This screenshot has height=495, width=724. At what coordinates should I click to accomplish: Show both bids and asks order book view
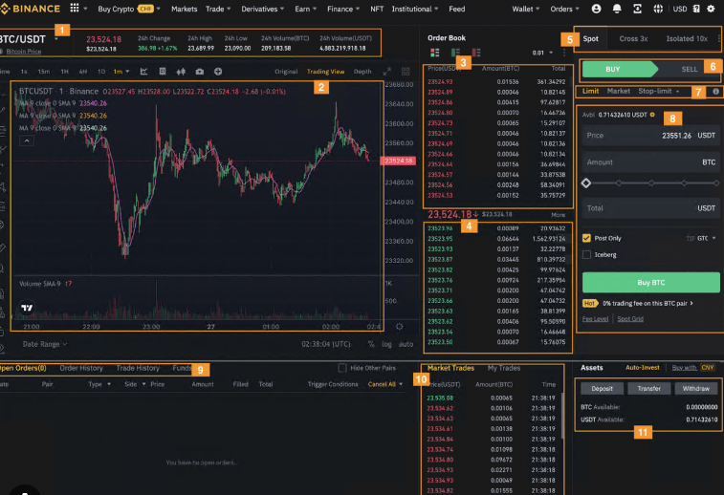pos(434,53)
